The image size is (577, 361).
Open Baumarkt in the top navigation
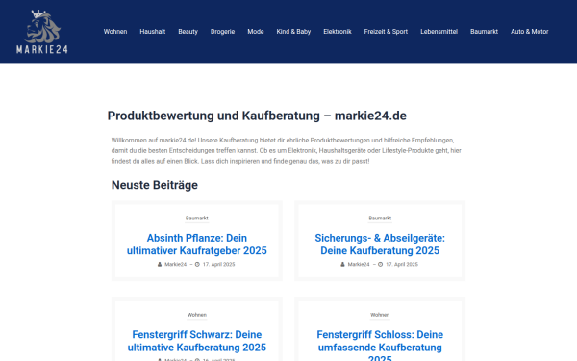tap(485, 32)
